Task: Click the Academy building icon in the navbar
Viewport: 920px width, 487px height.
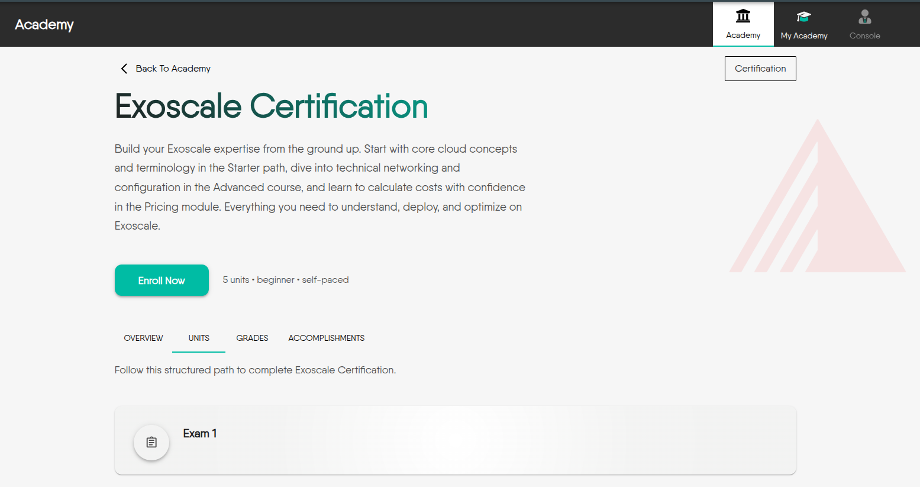Action: click(743, 16)
